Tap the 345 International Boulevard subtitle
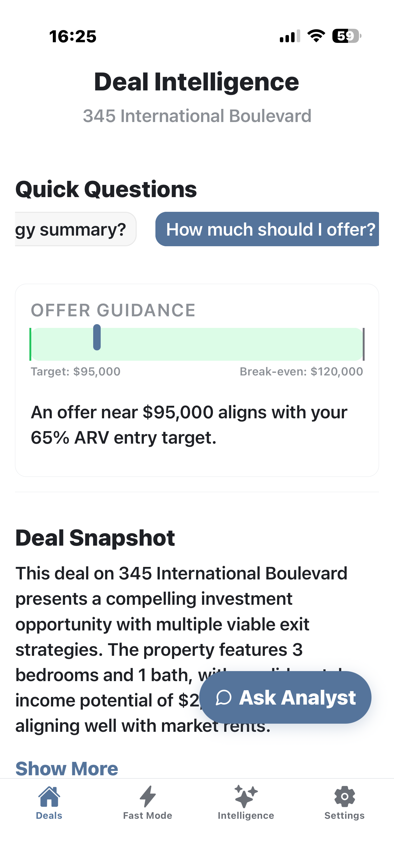 click(x=197, y=116)
